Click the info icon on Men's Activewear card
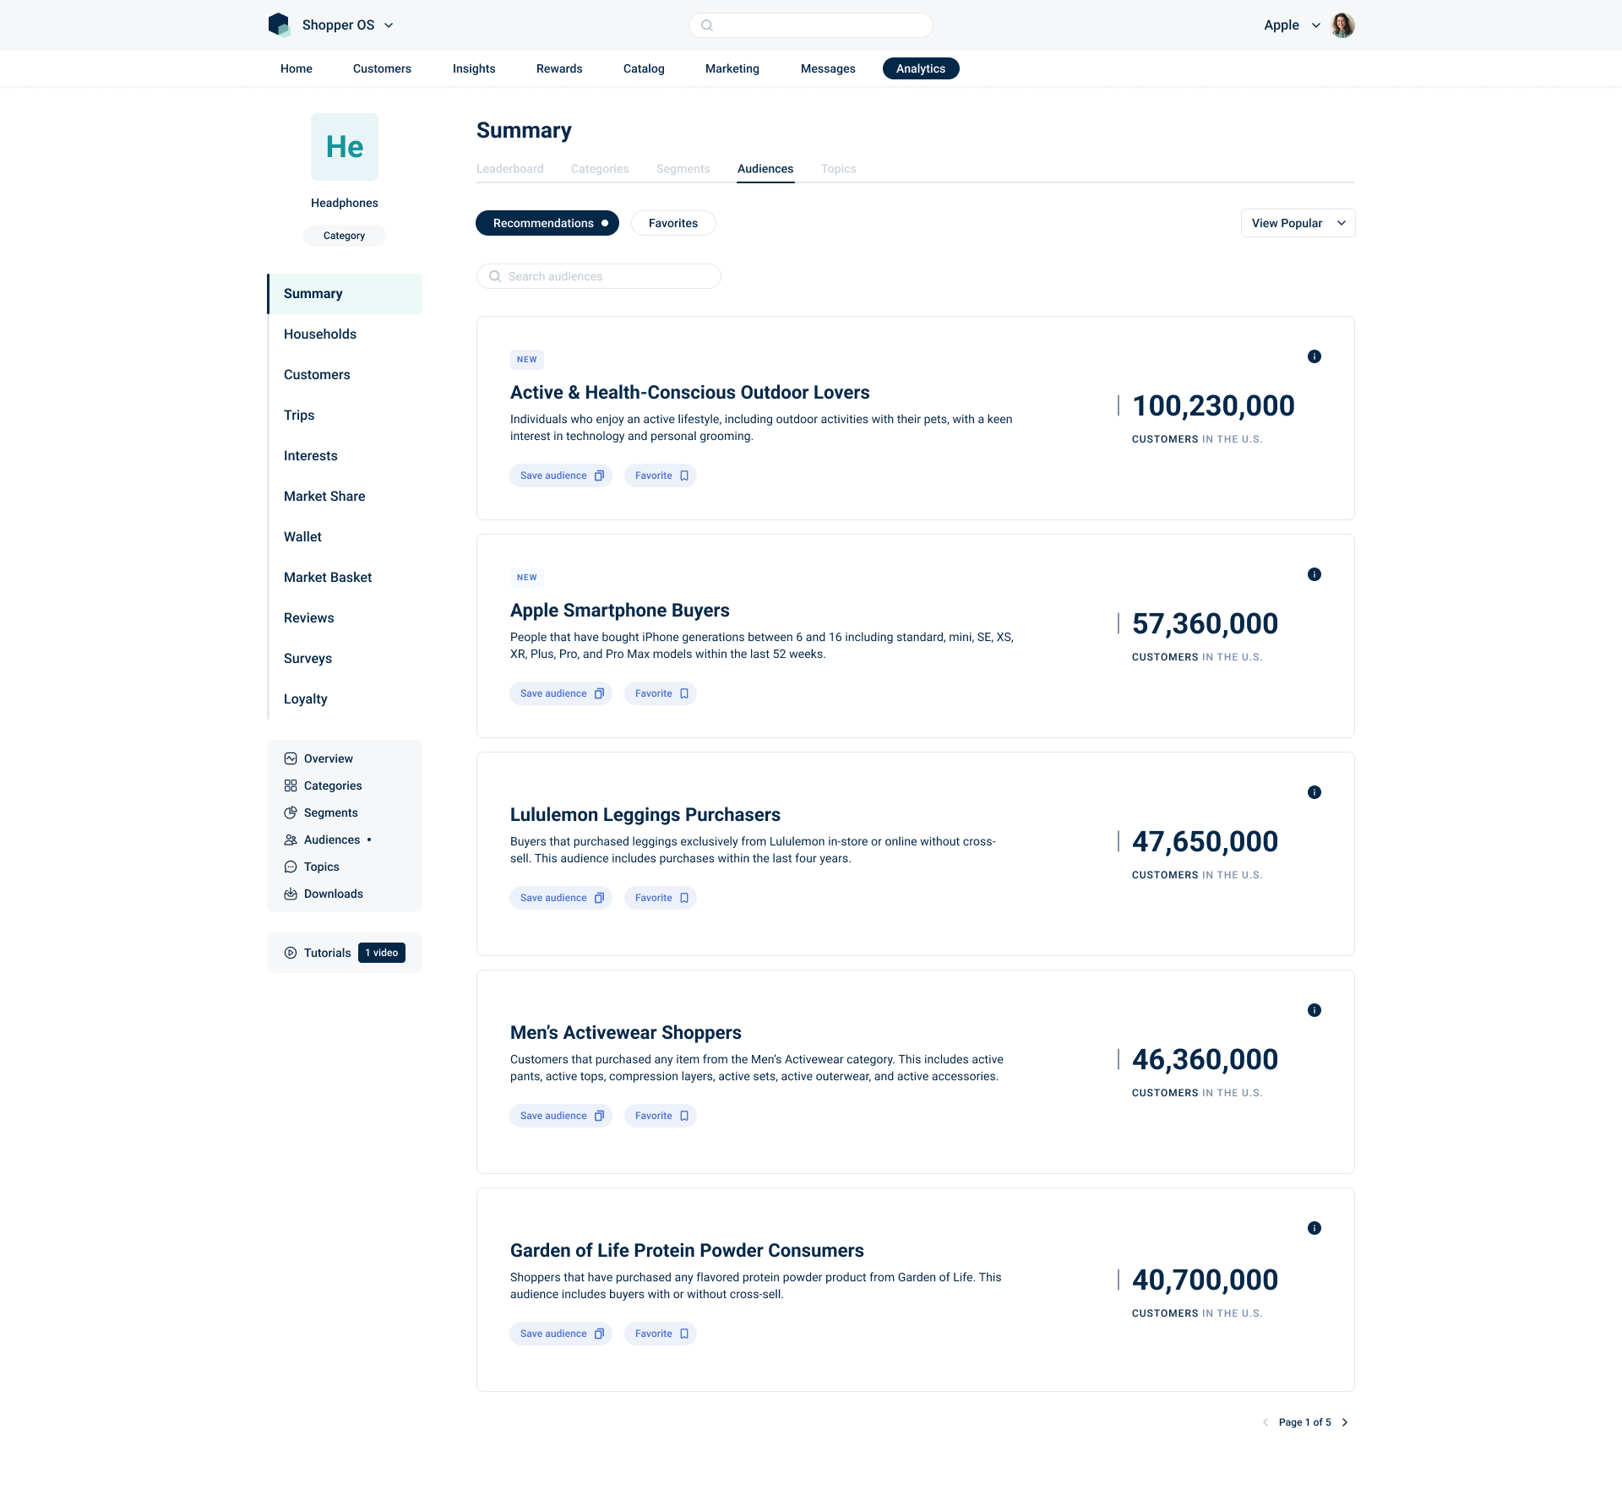This screenshot has width=1622, height=1500. point(1314,1010)
